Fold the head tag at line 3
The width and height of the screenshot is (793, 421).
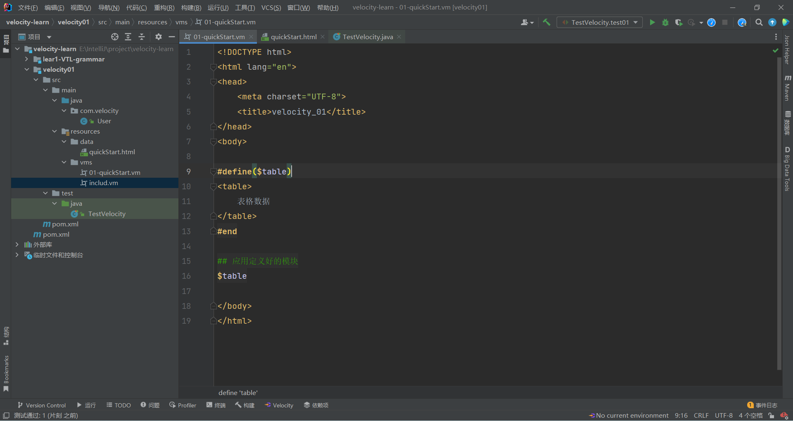214,82
